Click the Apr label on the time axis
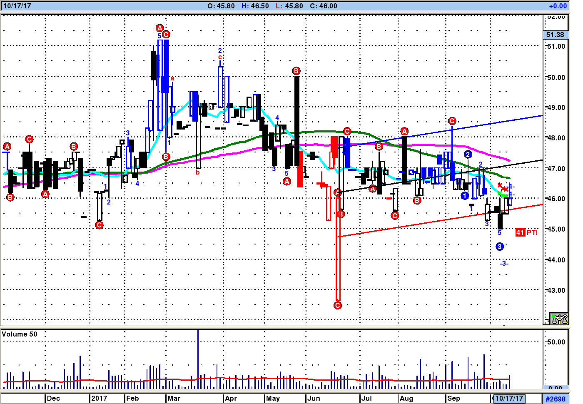 (x=231, y=398)
